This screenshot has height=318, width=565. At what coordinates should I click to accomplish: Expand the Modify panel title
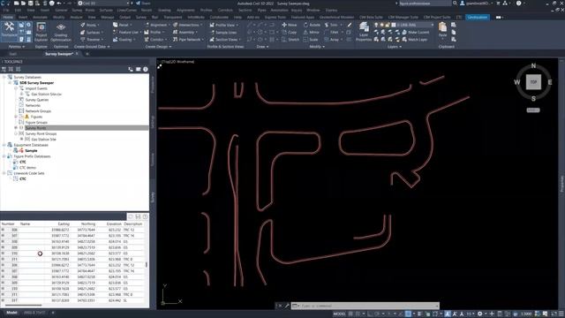tap(317, 47)
